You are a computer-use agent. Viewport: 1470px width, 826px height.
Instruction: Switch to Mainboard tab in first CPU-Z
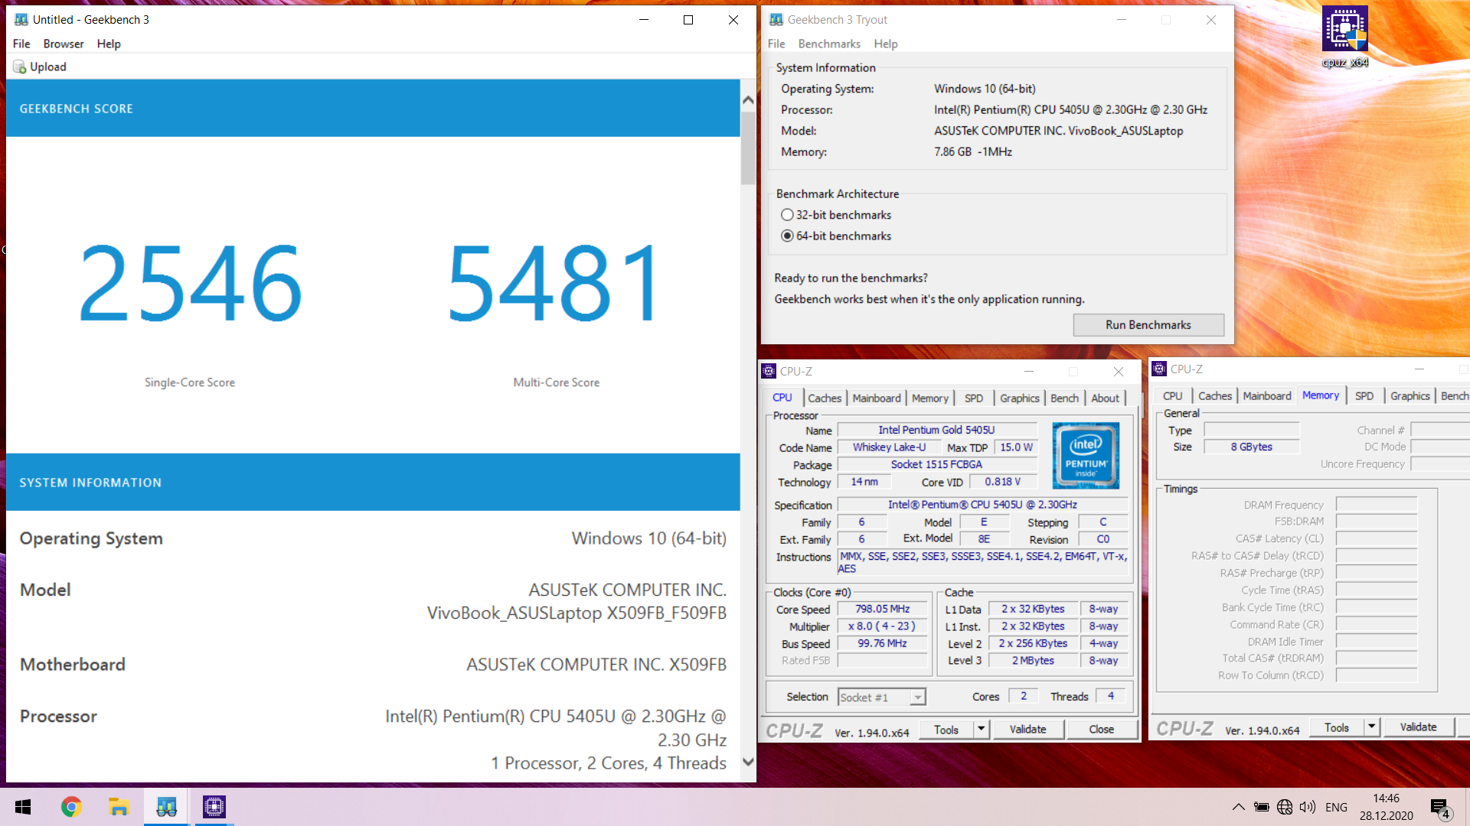(x=877, y=398)
